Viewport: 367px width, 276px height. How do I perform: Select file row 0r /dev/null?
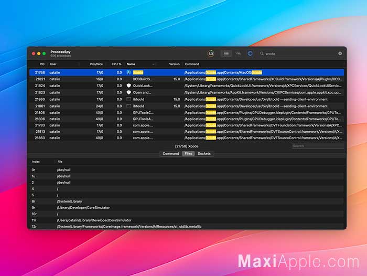187,170
